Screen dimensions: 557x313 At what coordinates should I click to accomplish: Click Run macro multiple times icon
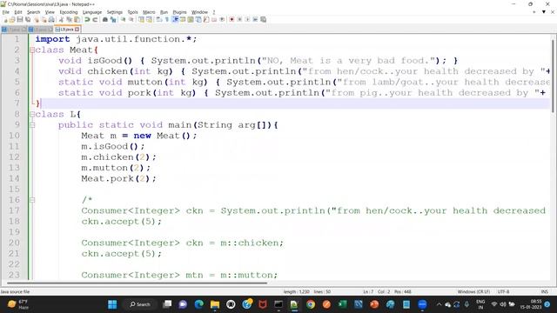tap(255, 19)
